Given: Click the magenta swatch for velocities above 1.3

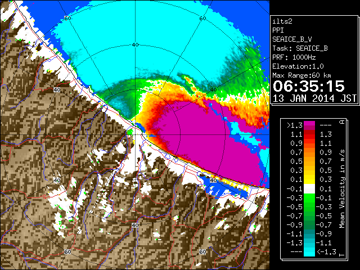Looking at the screenshot, I should (x=309, y=123).
